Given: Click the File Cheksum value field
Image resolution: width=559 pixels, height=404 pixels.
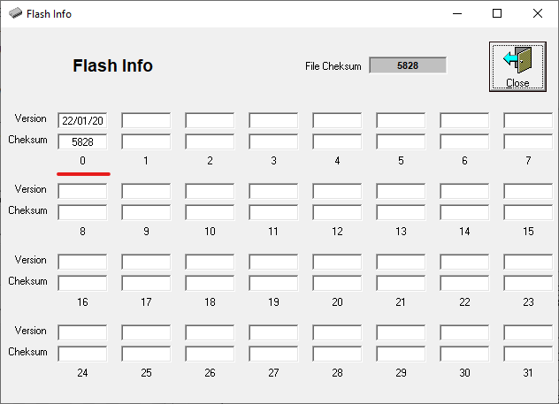Looking at the screenshot, I should [x=408, y=65].
